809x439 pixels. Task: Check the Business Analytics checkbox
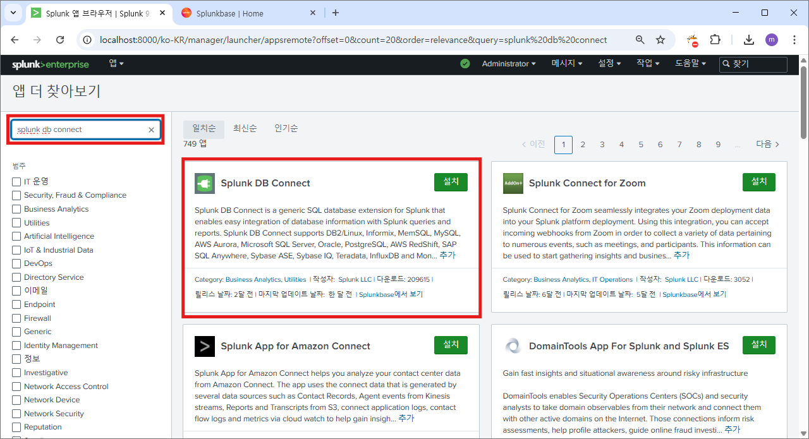pyautogui.click(x=16, y=209)
